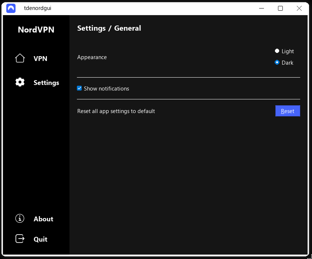Click the General heading text
The width and height of the screenshot is (312, 259).
pyautogui.click(x=128, y=28)
